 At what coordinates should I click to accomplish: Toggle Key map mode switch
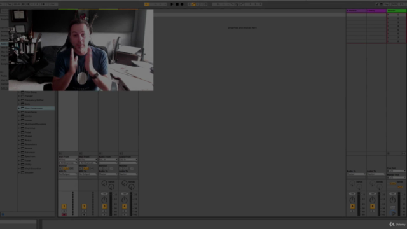click(x=387, y=4)
